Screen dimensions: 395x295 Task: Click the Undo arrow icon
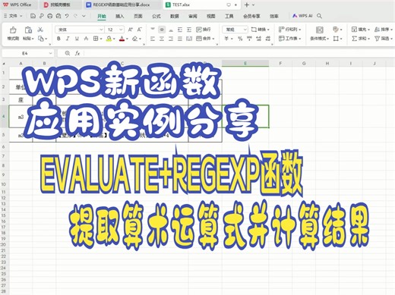67,16
